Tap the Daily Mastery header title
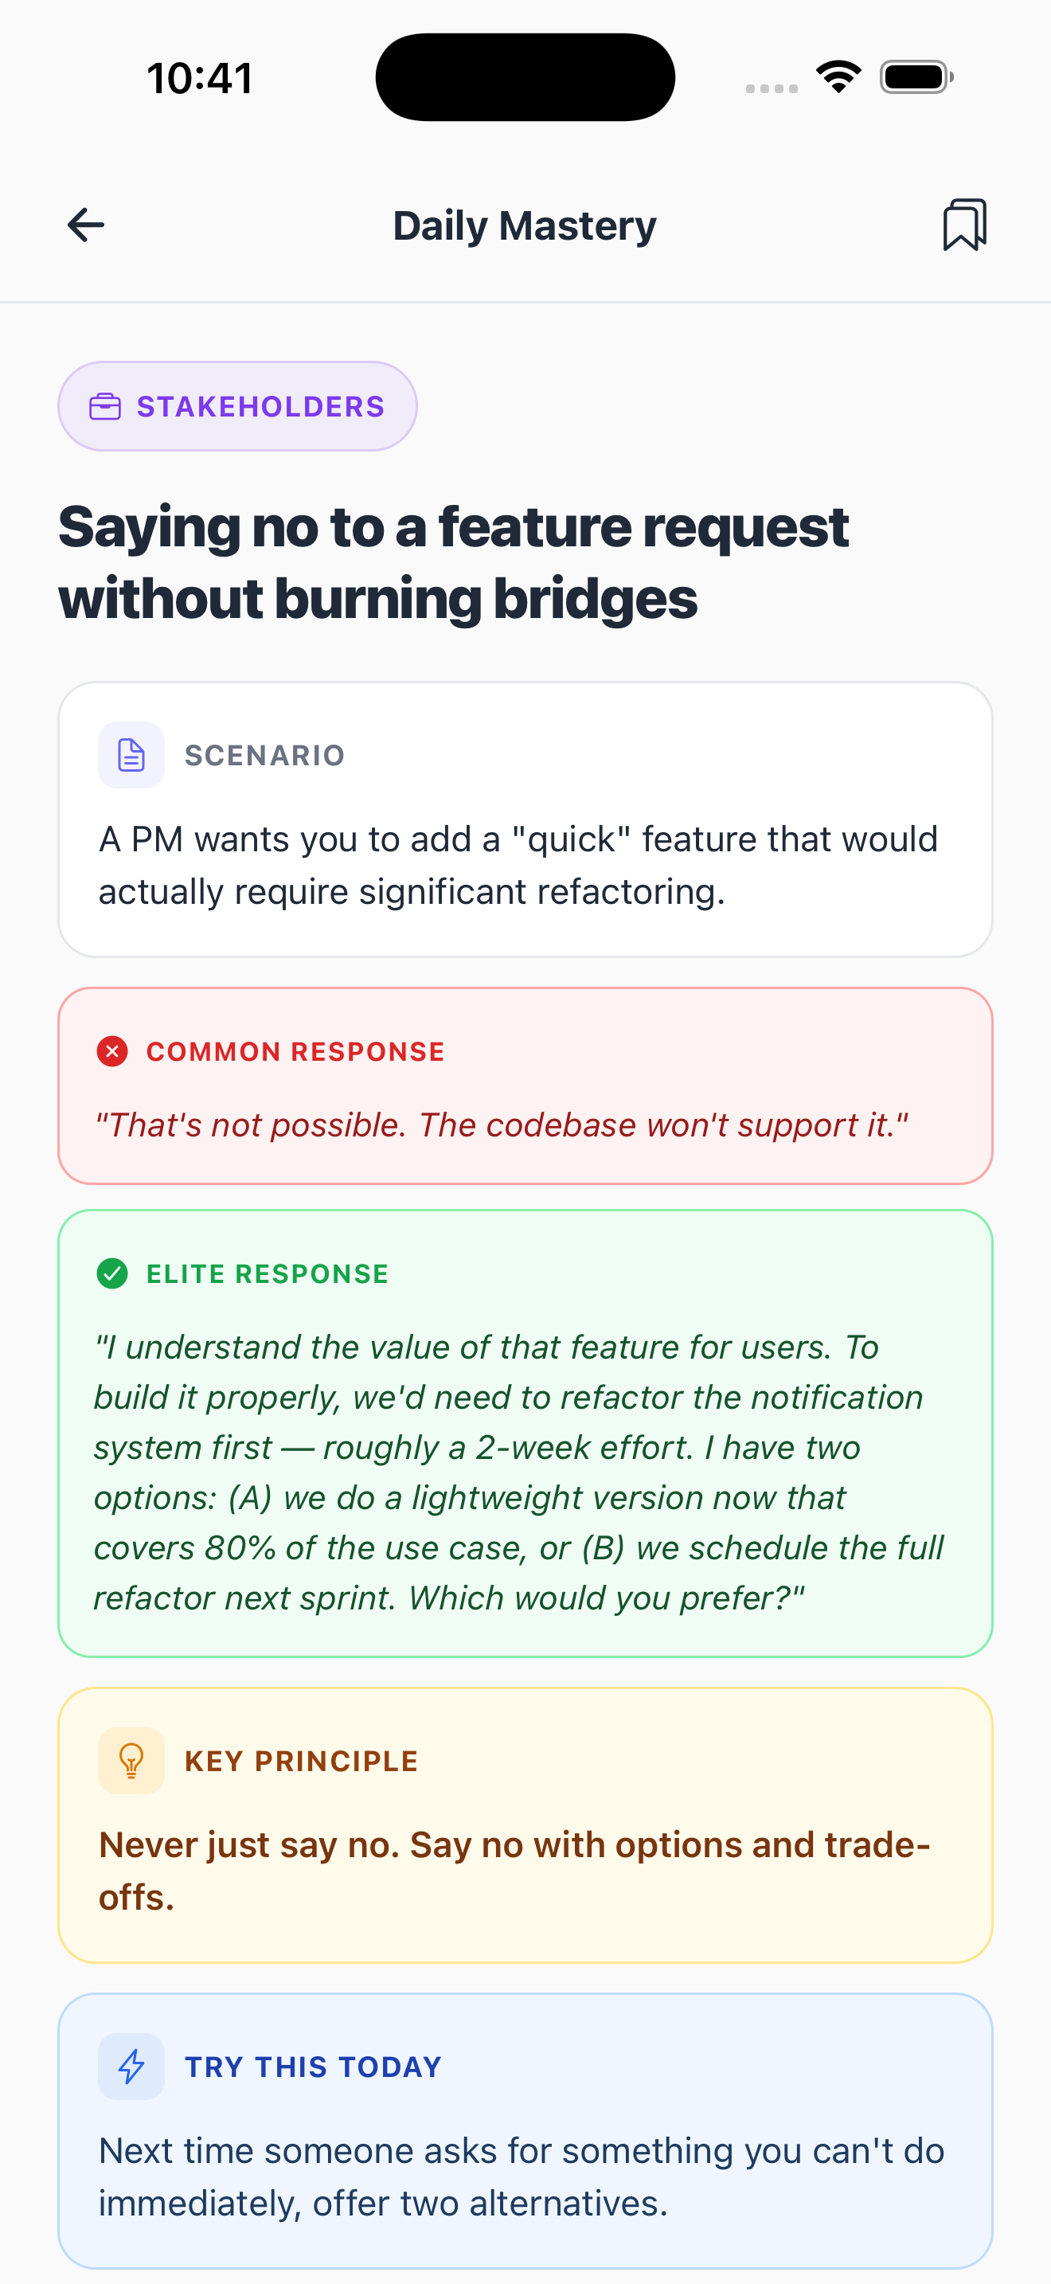The width and height of the screenshot is (1051, 2284). point(525,226)
